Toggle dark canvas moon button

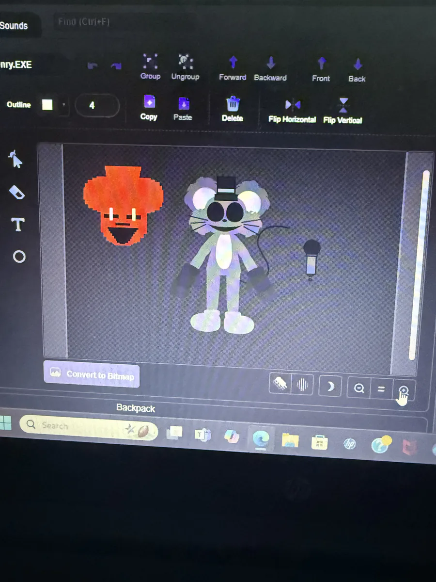[330, 387]
